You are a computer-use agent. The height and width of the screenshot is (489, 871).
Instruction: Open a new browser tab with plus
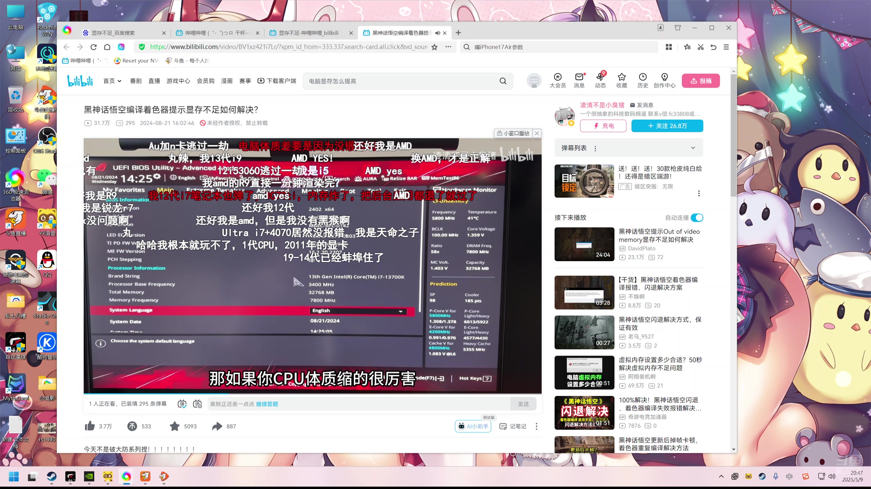(458, 33)
